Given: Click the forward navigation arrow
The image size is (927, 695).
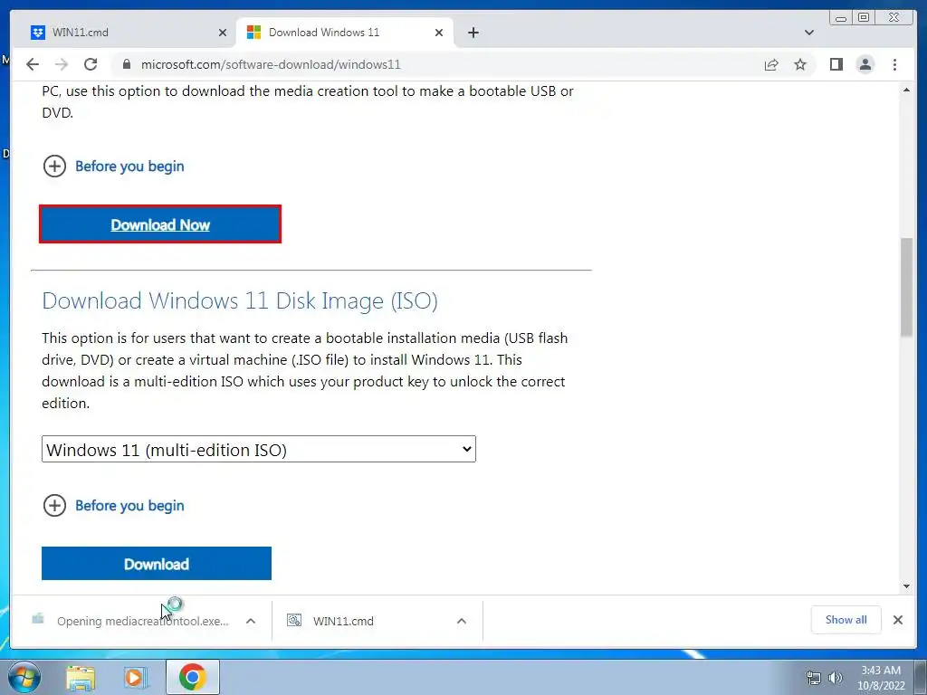Looking at the screenshot, I should [x=62, y=64].
